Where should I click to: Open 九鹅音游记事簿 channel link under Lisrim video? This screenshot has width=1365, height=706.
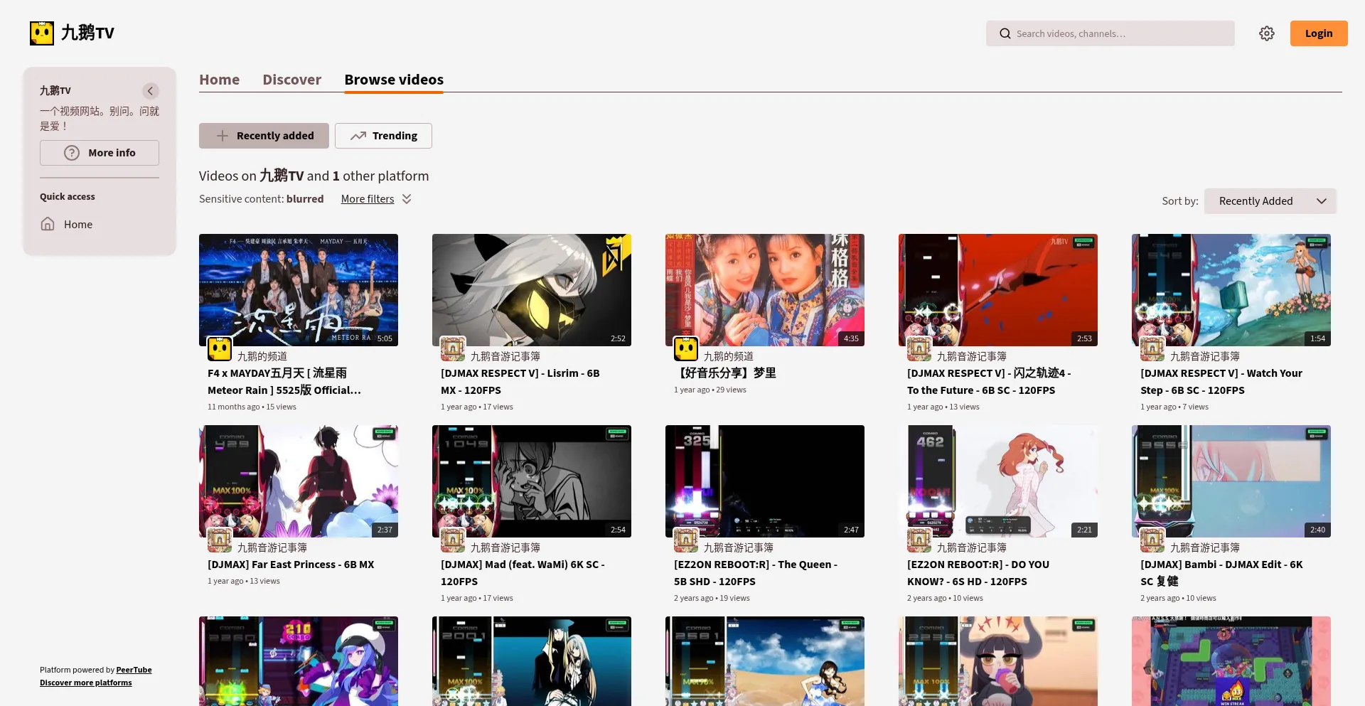click(x=505, y=356)
